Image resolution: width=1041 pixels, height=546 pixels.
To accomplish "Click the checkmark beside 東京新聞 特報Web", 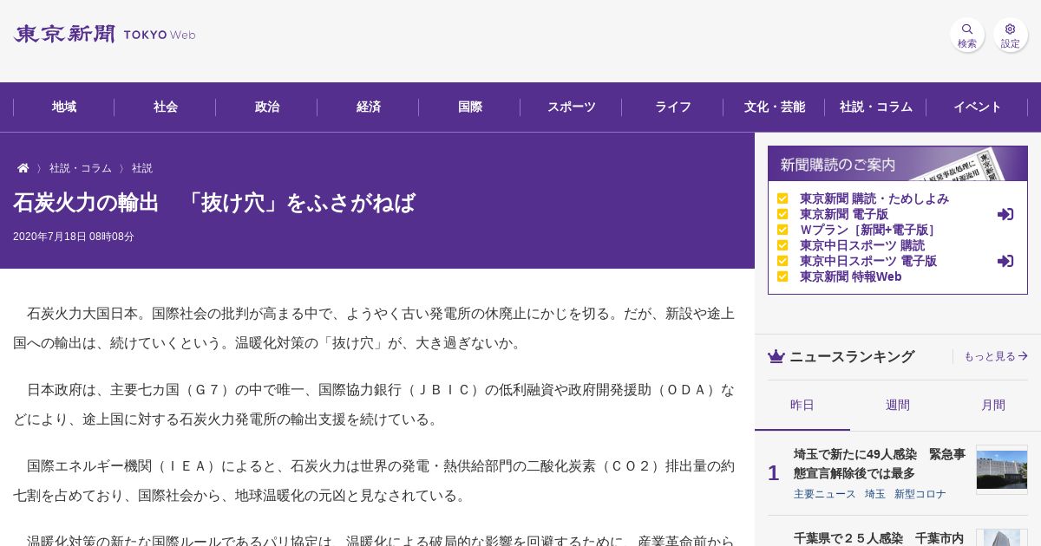I will pyautogui.click(x=782, y=276).
